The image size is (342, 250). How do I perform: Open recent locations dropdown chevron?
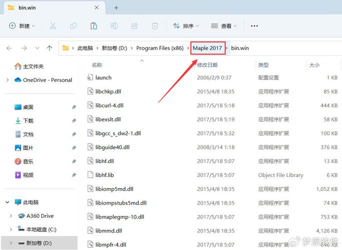[37, 48]
